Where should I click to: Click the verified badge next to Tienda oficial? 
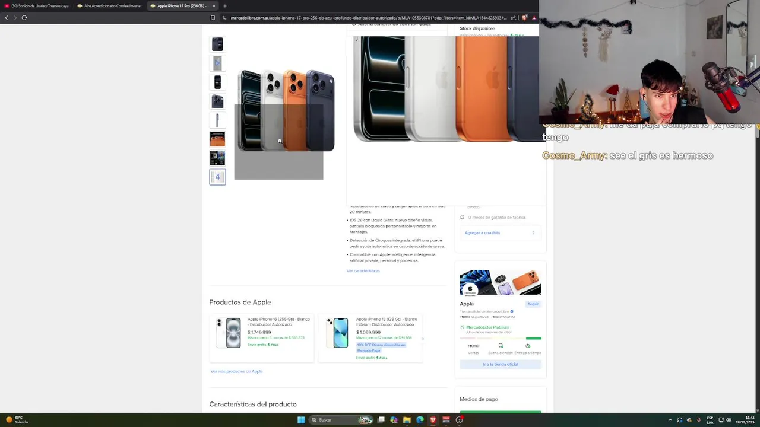512,311
